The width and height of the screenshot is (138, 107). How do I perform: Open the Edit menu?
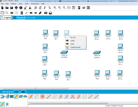pos(7,4)
